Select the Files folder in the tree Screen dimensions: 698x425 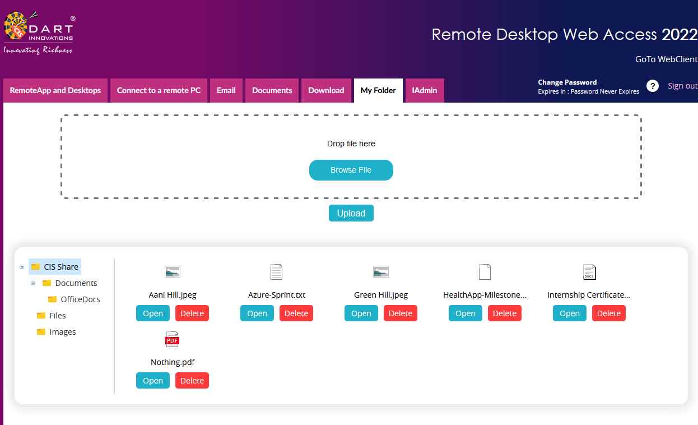(58, 315)
